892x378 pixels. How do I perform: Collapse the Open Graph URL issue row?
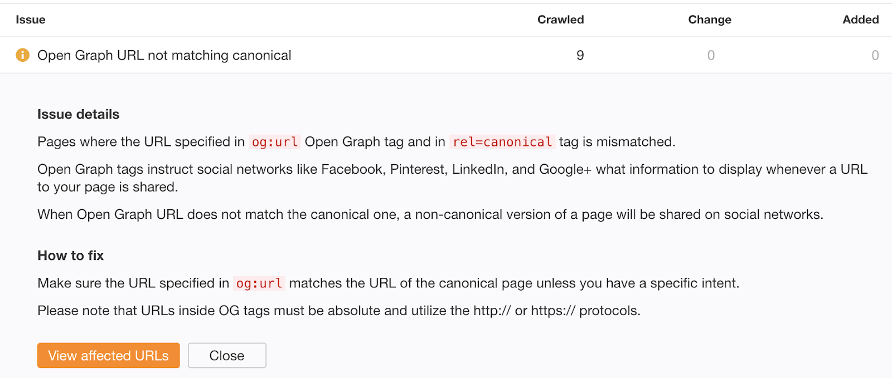pos(164,55)
